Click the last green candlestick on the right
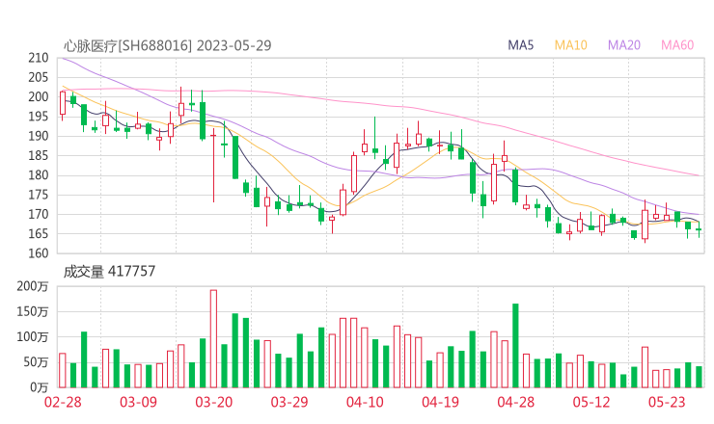Viewport: 714px width, 424px height. click(699, 229)
